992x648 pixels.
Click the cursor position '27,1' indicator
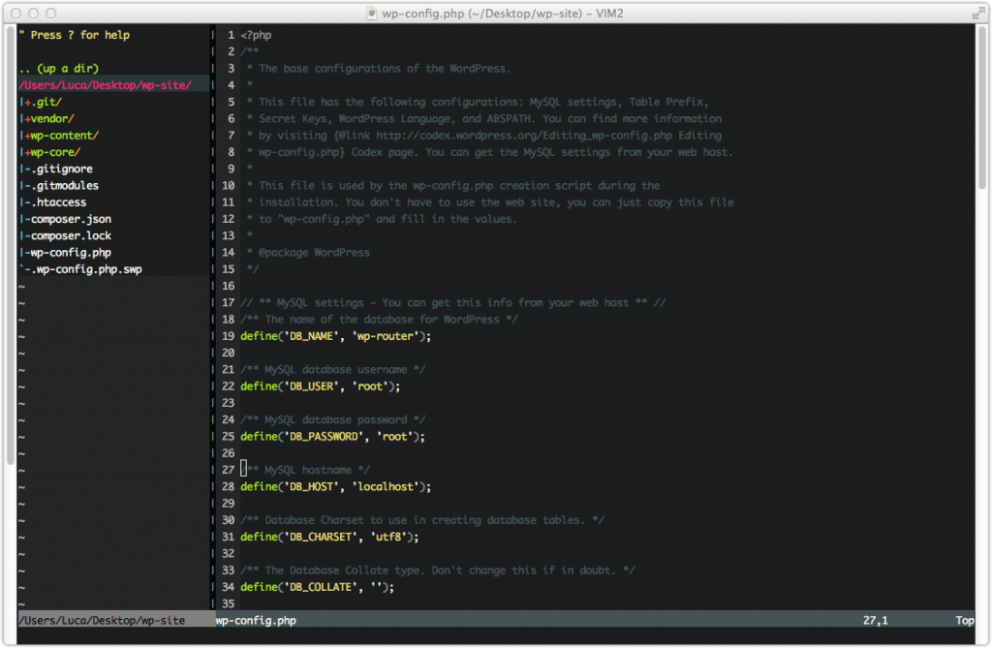click(876, 620)
